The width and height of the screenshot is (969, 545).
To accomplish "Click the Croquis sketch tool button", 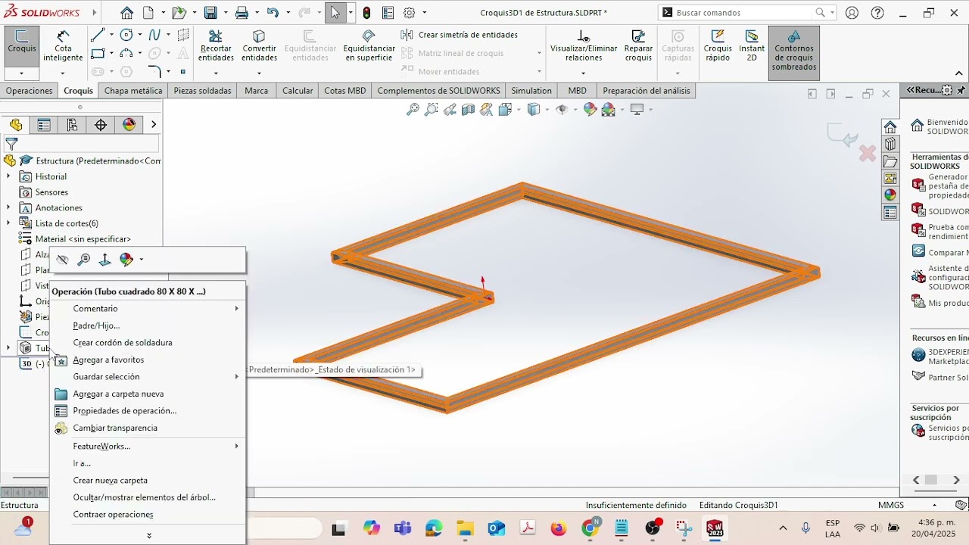I will [22, 46].
